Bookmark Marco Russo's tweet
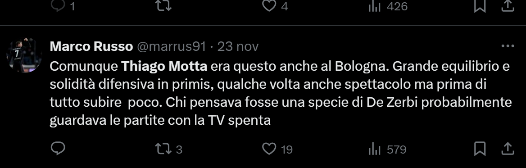The width and height of the screenshot is (526, 168). [480, 149]
